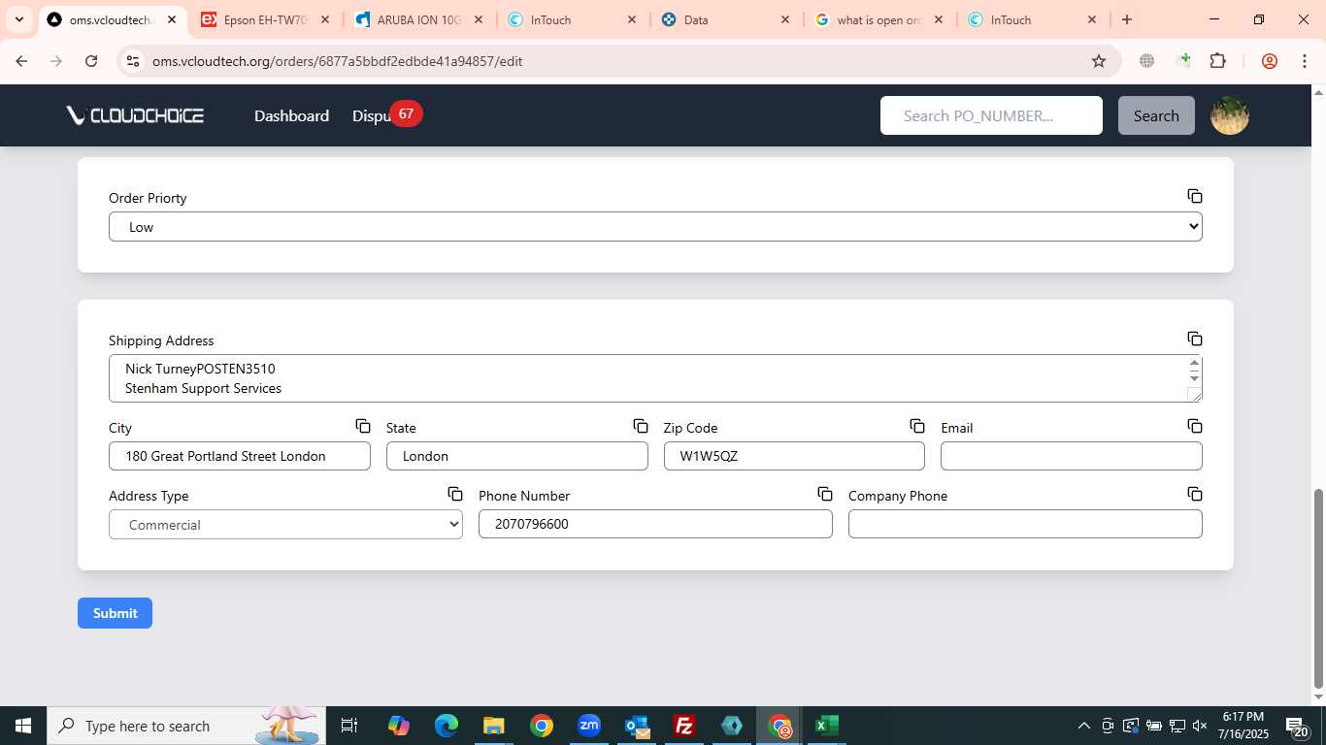Open the Dashboard page
1326x745 pixels.
pos(291,115)
